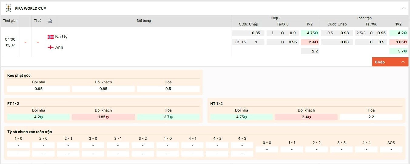This screenshot has width=410, height=164.
Task: Click the Thời gian column header
Action: (10, 21)
